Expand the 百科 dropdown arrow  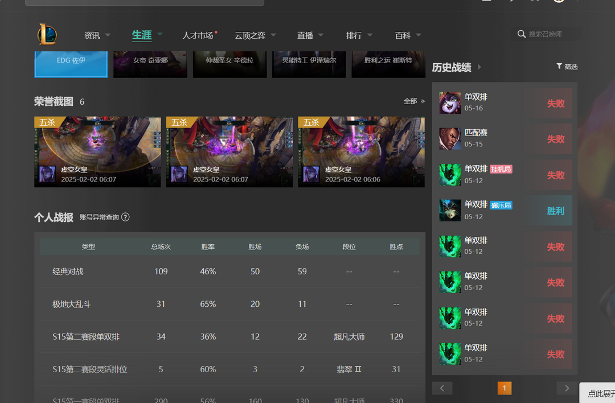click(x=419, y=35)
